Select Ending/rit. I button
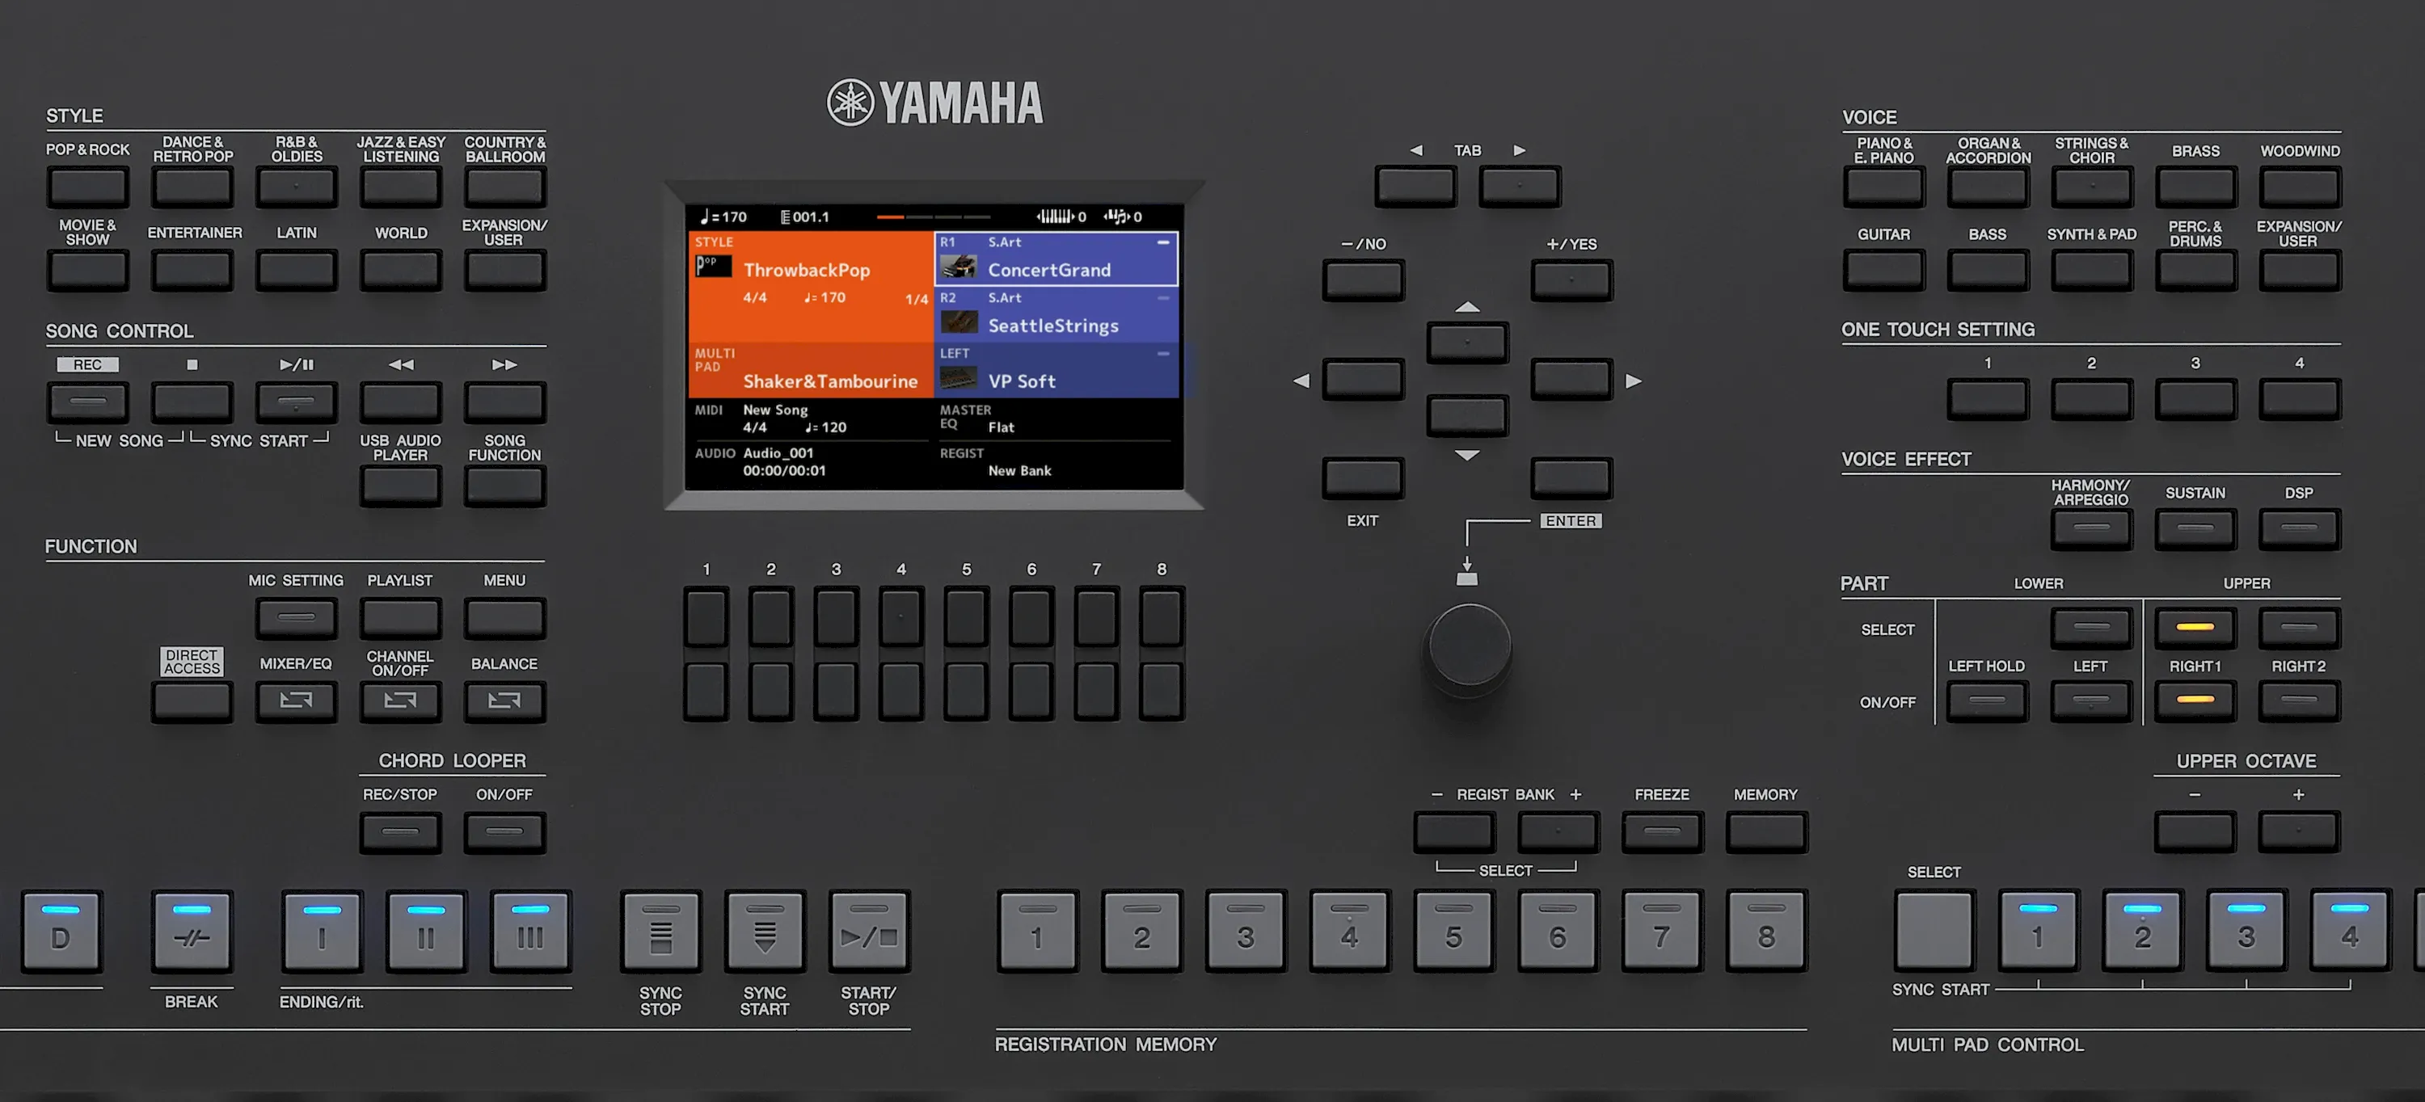The height and width of the screenshot is (1102, 2425). 322,932
